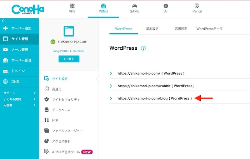Open サーバー追加 menu item

[x=19, y=28]
